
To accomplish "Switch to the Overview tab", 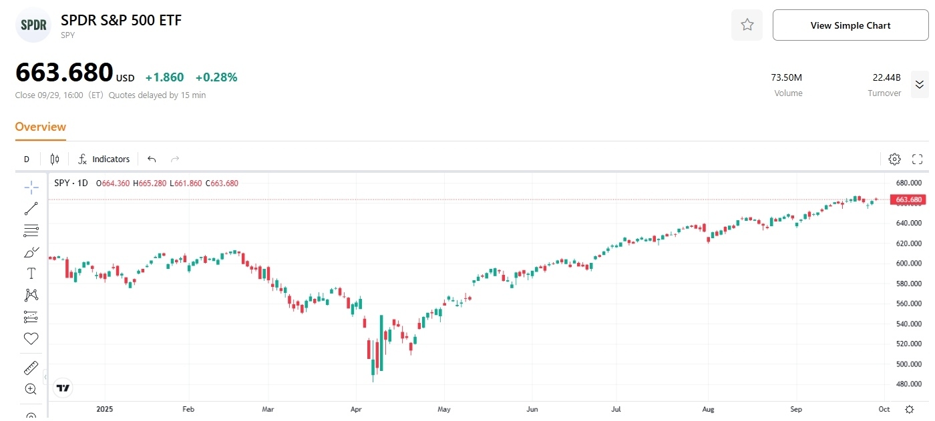I will click(41, 127).
